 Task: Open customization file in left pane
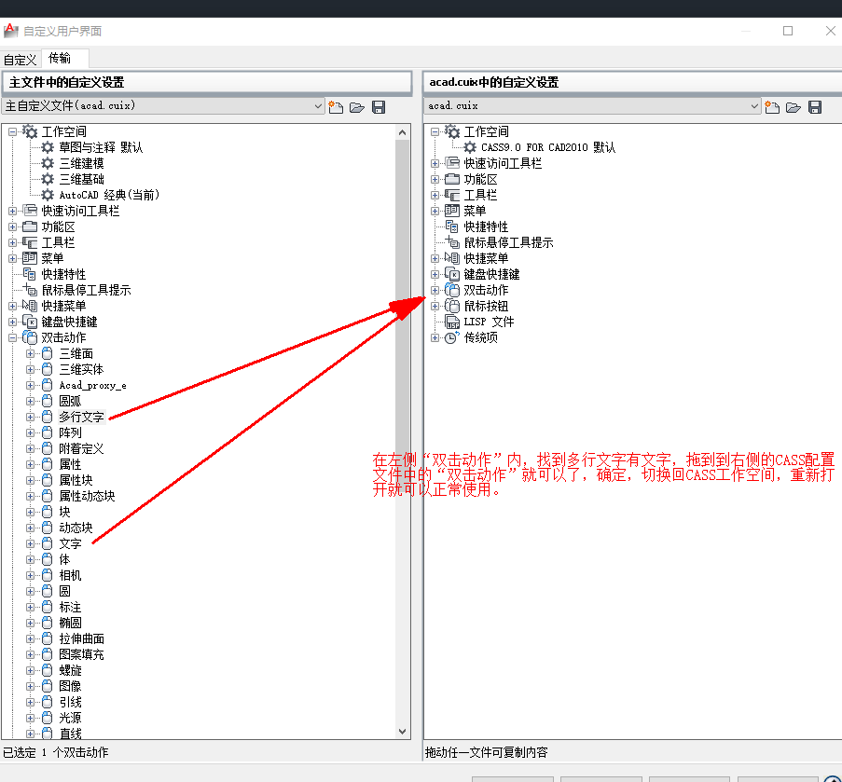pyautogui.click(x=357, y=107)
